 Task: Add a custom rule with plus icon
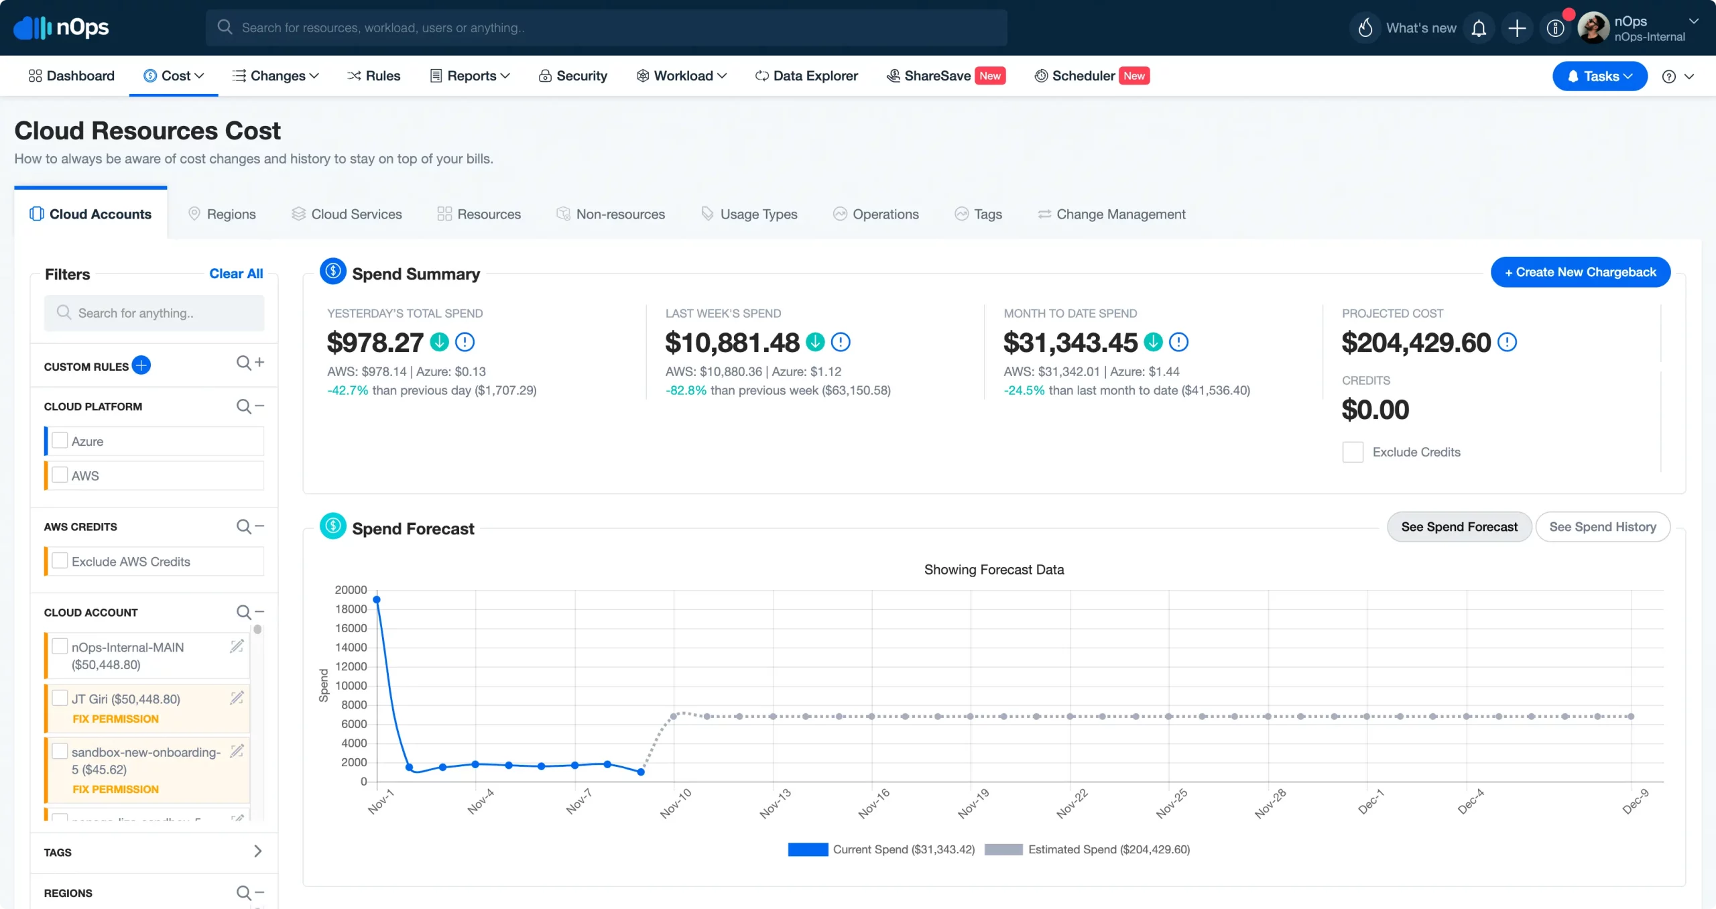pyautogui.click(x=141, y=365)
